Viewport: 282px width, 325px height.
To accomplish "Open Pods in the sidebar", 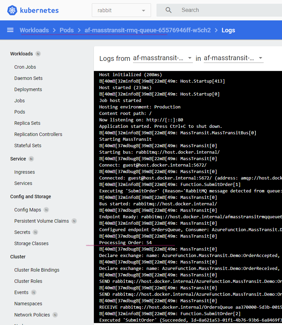I will tap(20, 112).
